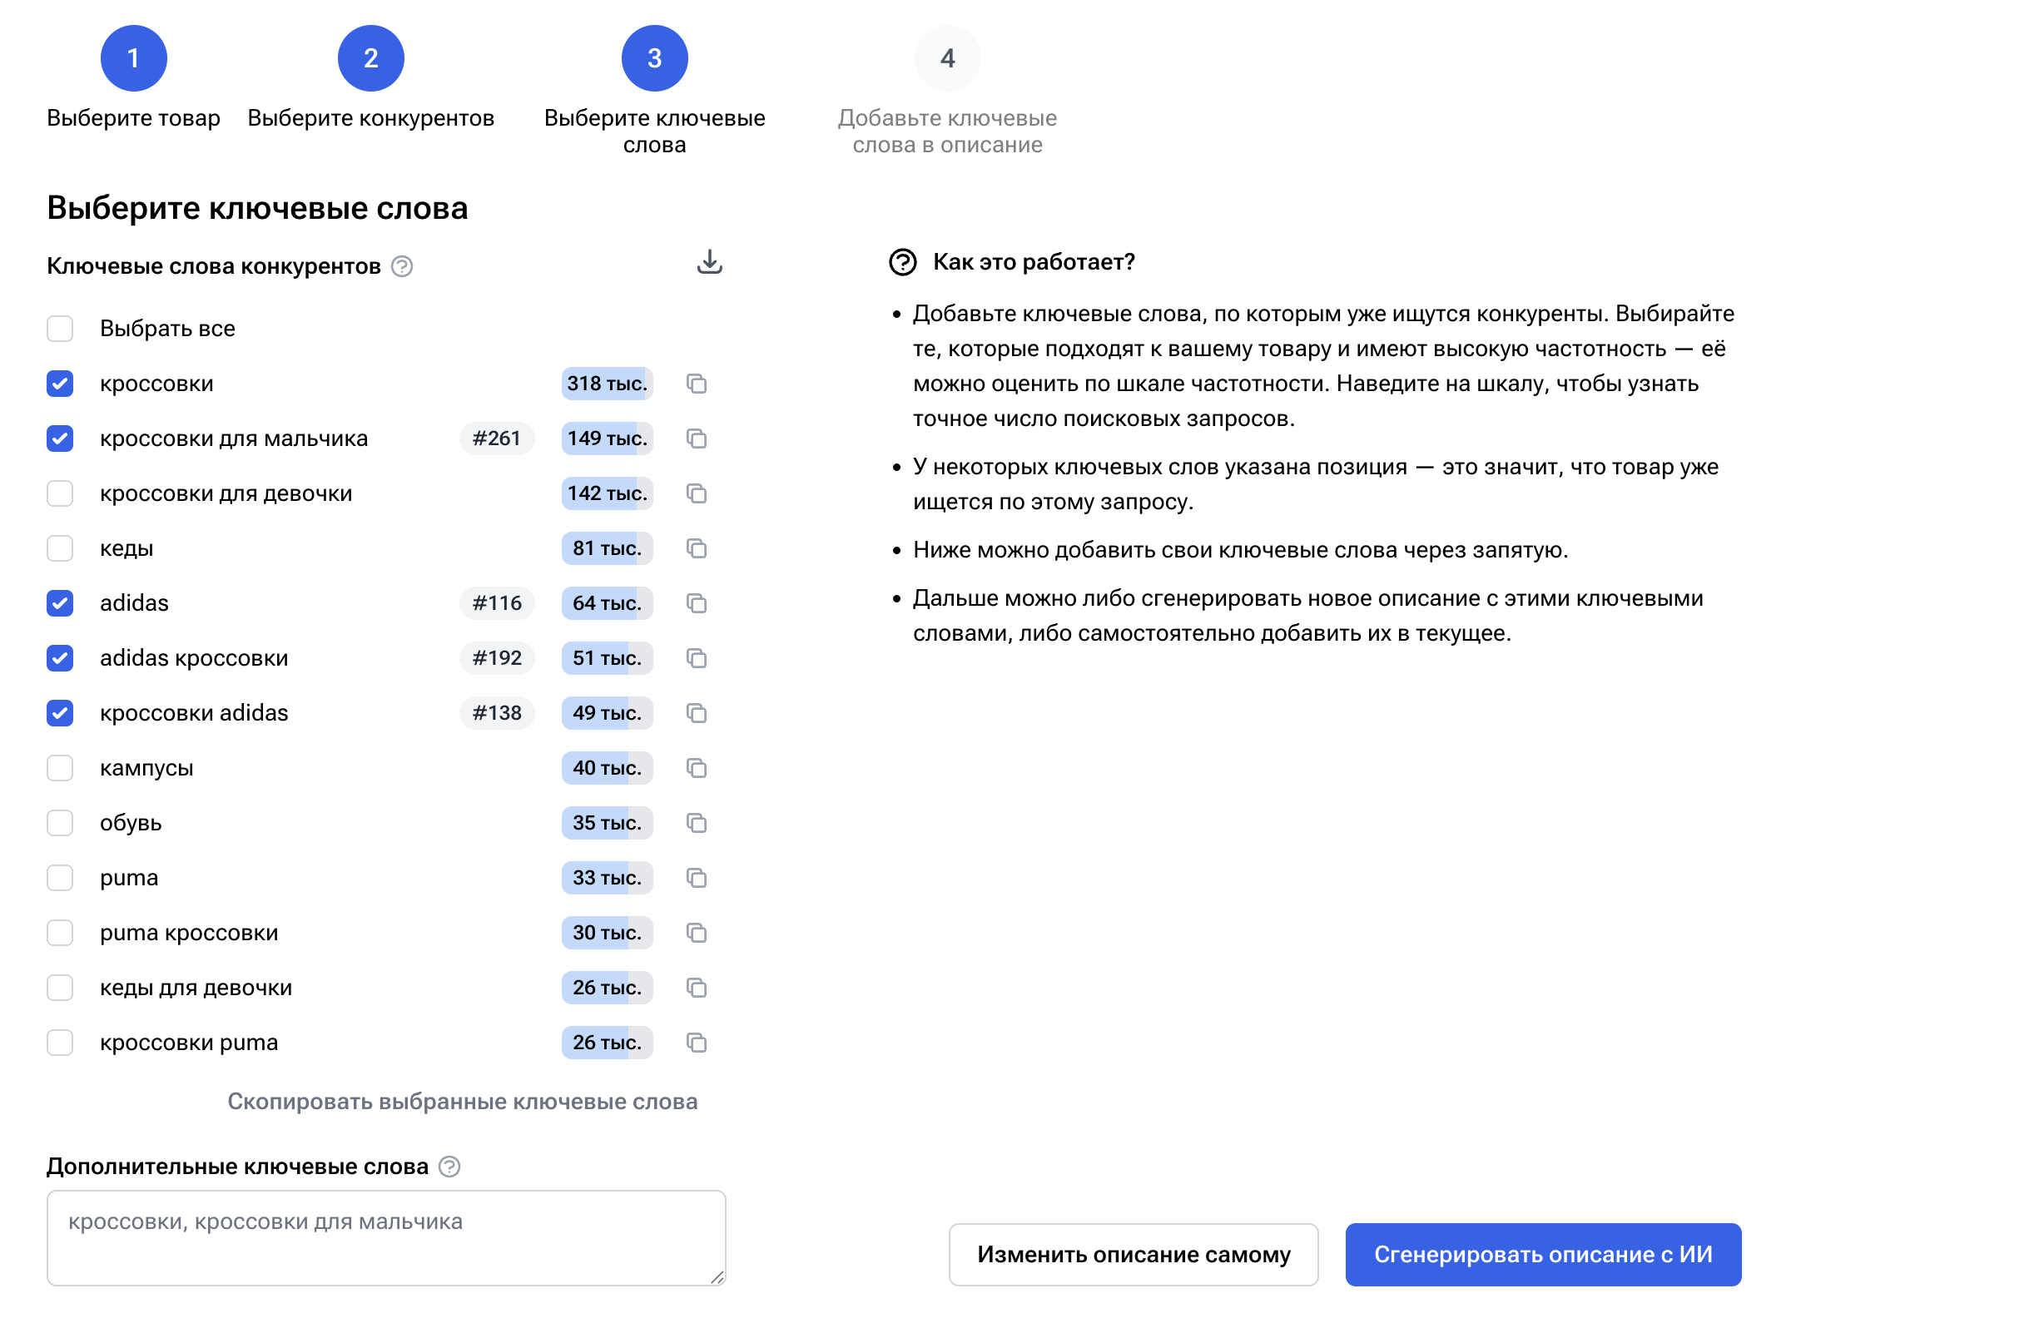Copy keyword 'кроссовки'
The height and width of the screenshot is (1323, 2044).
(x=697, y=384)
